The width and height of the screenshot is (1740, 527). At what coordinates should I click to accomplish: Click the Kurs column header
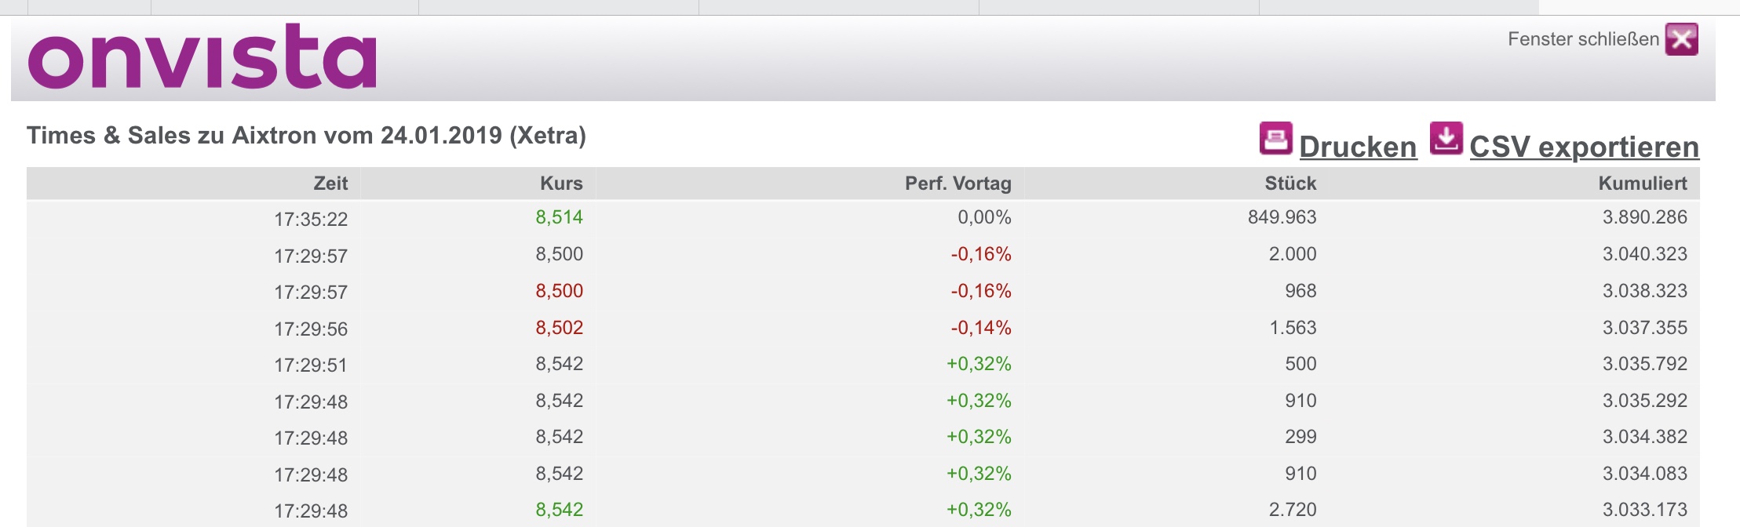[x=561, y=184]
